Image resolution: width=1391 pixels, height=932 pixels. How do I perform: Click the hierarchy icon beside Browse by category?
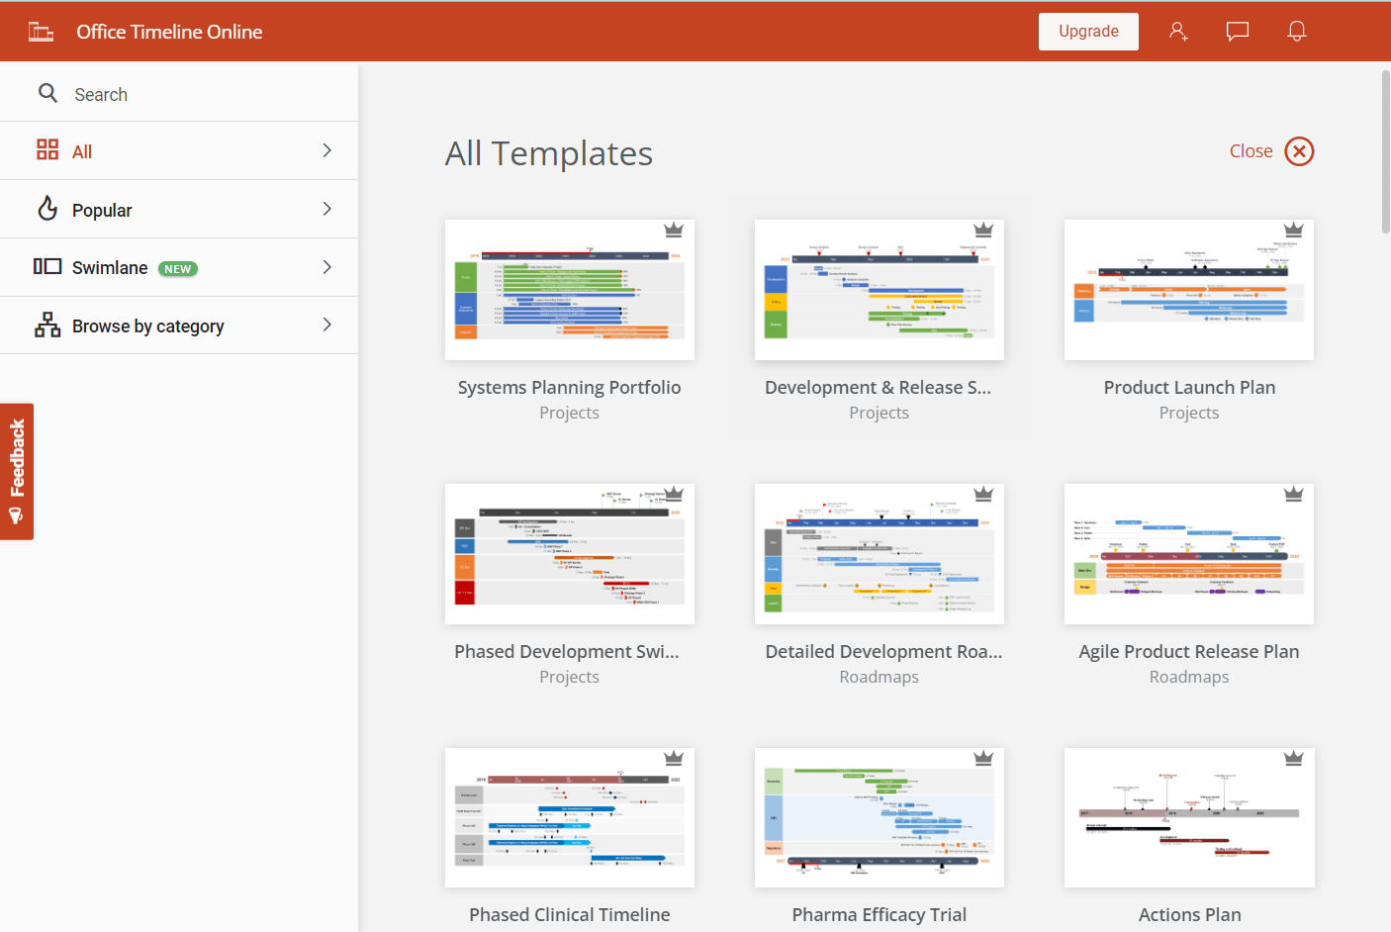pyautogui.click(x=47, y=325)
